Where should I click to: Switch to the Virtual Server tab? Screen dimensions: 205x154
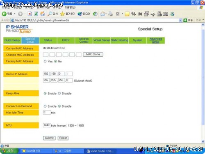[x=102, y=40]
